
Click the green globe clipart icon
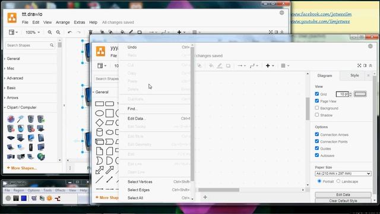(41, 156)
